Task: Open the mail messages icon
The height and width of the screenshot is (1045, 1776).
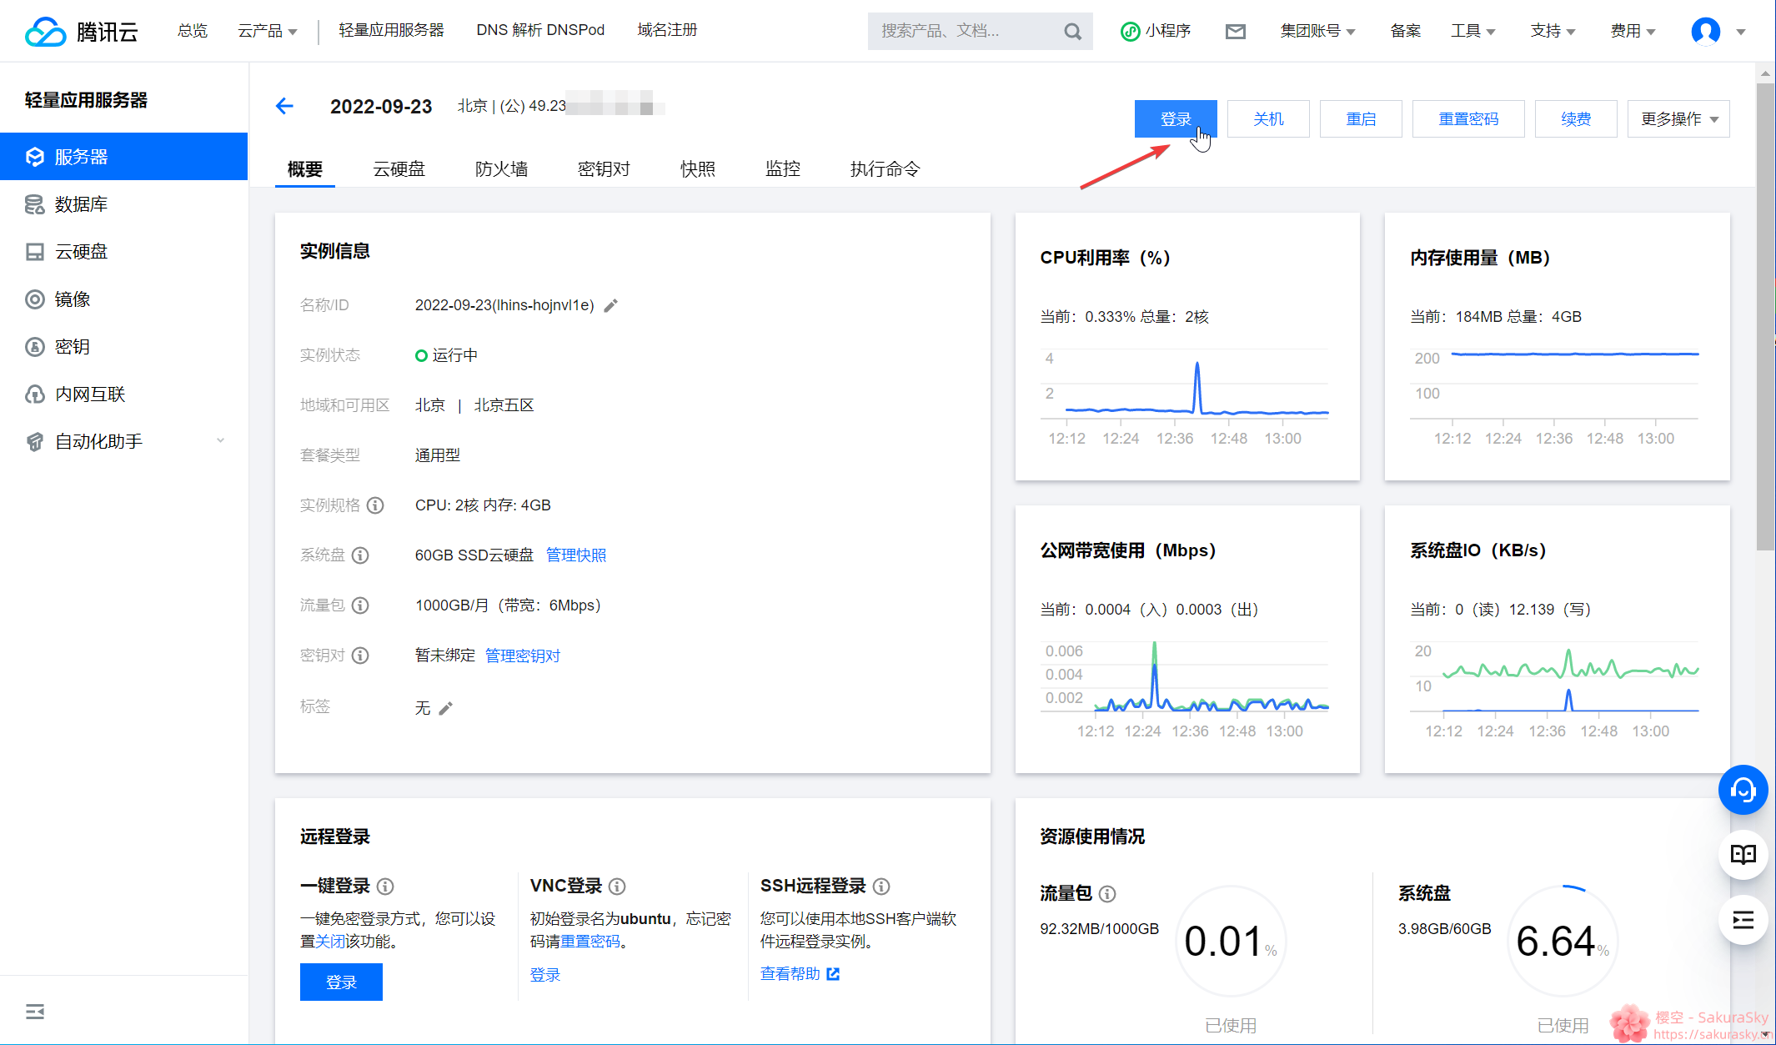Action: [x=1235, y=32]
